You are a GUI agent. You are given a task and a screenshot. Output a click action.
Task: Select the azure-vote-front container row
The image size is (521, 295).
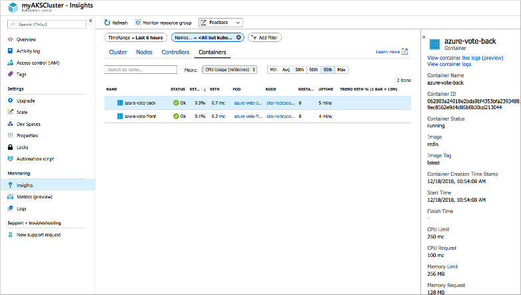tap(258, 117)
